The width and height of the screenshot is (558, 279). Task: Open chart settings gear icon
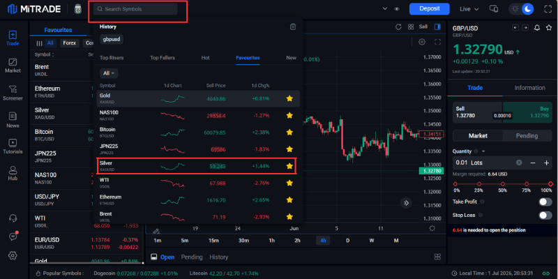coord(422,42)
